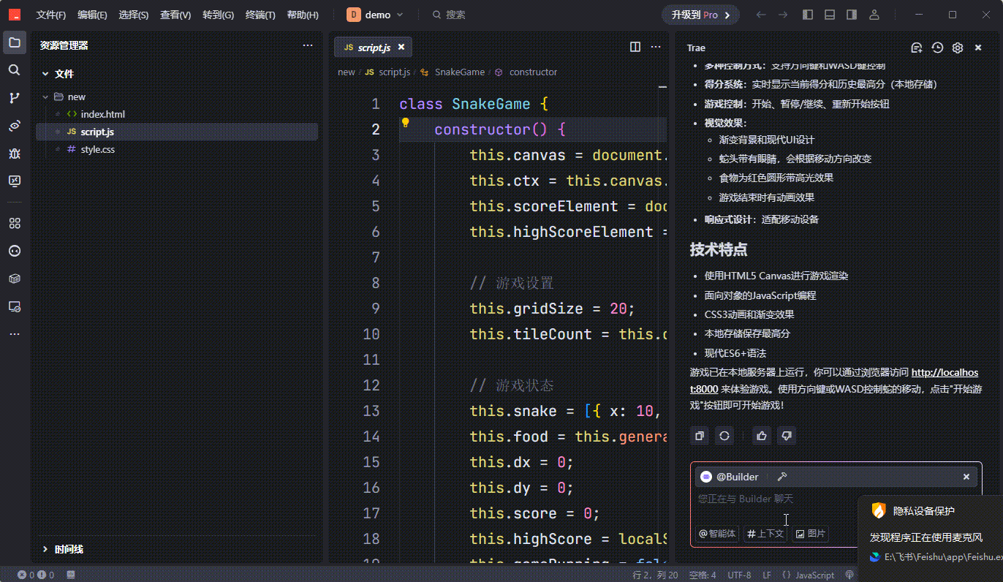Screen dimensions: 1003x582
Task: Open the Source Control view icon
Action: point(14,98)
